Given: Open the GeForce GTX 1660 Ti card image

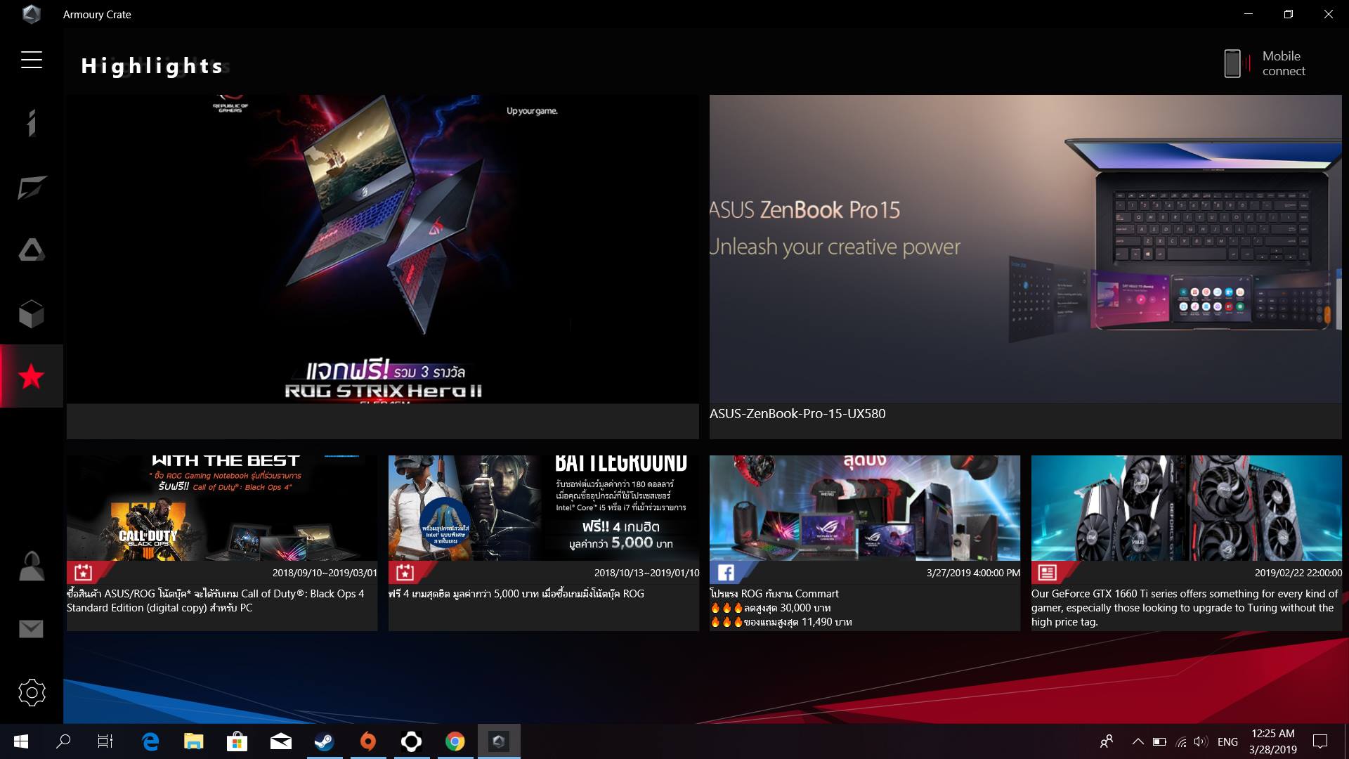Looking at the screenshot, I should tap(1186, 507).
